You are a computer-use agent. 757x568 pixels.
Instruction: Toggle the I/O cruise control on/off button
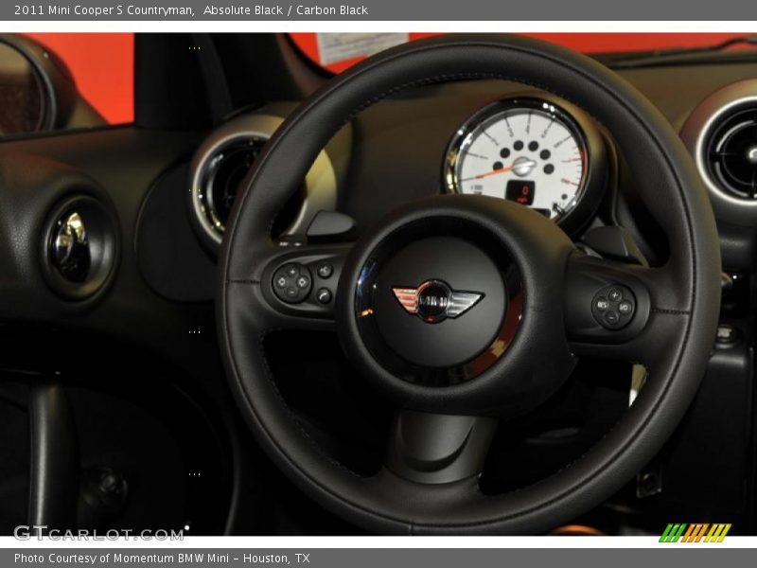[x=625, y=307]
